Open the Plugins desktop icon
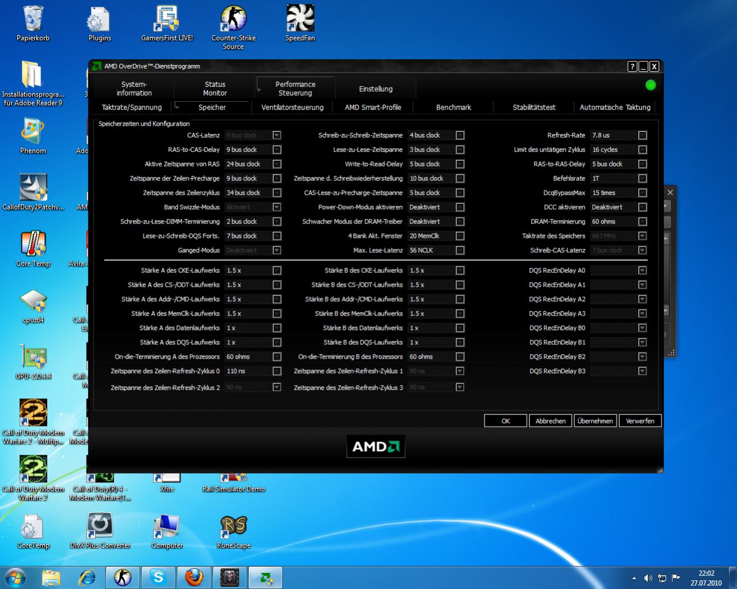 [100, 23]
